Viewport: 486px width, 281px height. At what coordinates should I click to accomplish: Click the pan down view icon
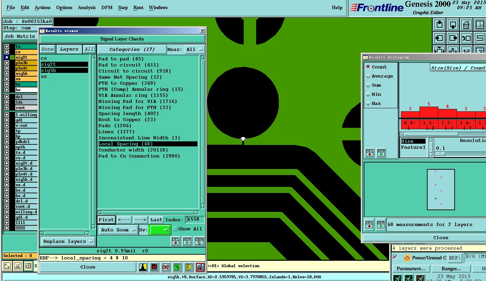[453, 24]
